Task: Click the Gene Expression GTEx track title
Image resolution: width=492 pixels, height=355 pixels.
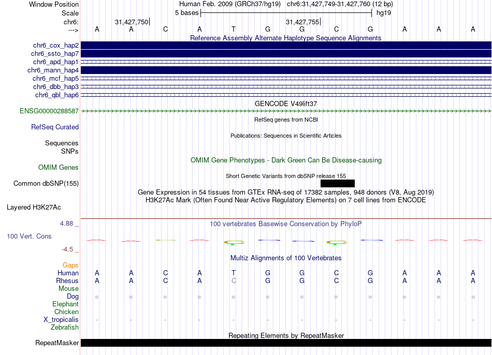Action: [x=286, y=192]
